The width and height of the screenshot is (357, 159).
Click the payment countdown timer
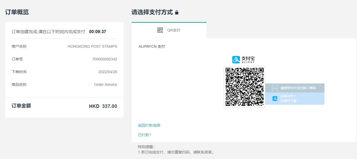(x=98, y=32)
